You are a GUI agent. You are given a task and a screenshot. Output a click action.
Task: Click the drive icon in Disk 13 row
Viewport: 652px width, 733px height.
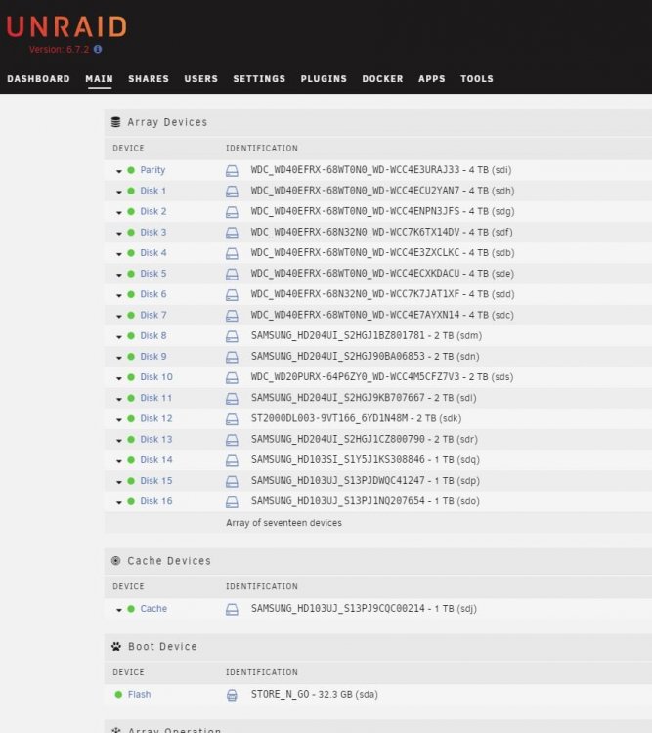[x=232, y=440]
